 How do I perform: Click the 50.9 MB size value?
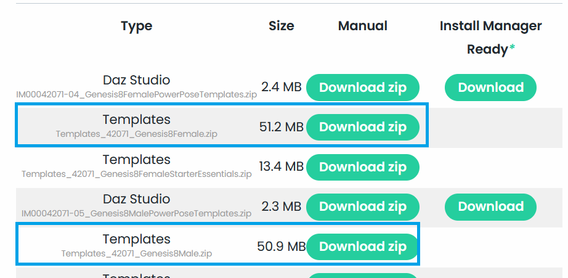tap(281, 247)
